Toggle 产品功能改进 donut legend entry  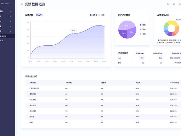pyautogui.click(x=163, y=40)
